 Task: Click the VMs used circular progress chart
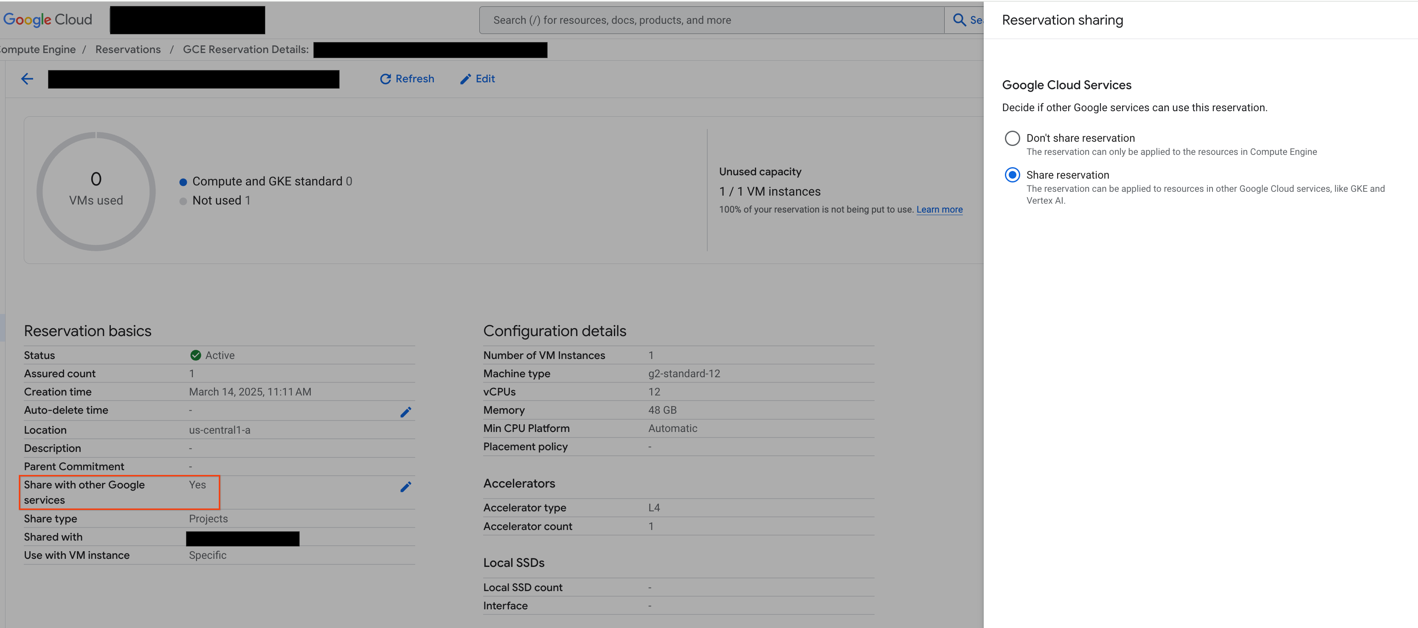point(96,191)
